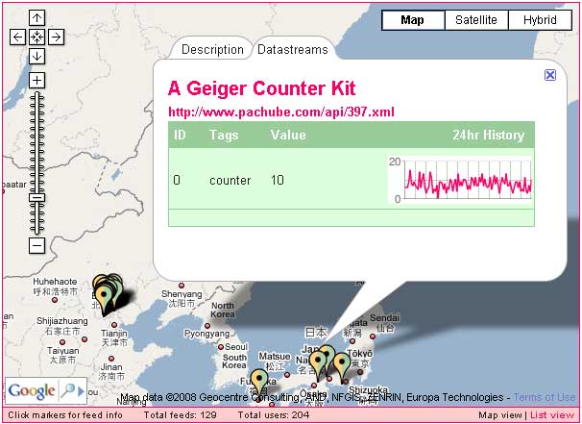Close the Geiger Counter Kit info bubble
The width and height of the screenshot is (582, 424).
tap(550, 75)
